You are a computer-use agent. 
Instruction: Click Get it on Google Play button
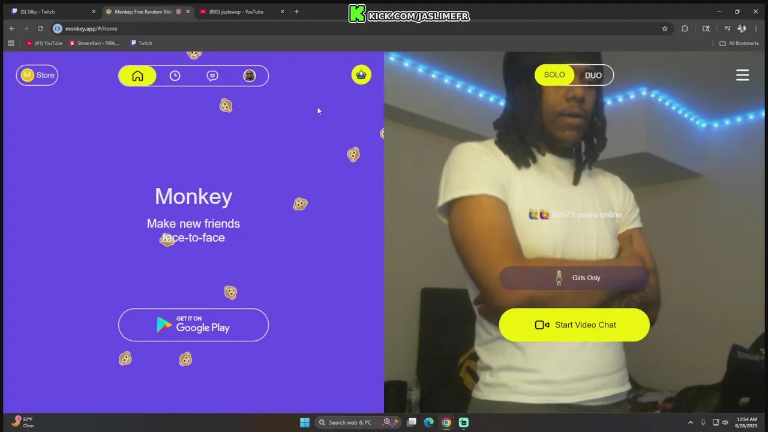pyautogui.click(x=193, y=325)
